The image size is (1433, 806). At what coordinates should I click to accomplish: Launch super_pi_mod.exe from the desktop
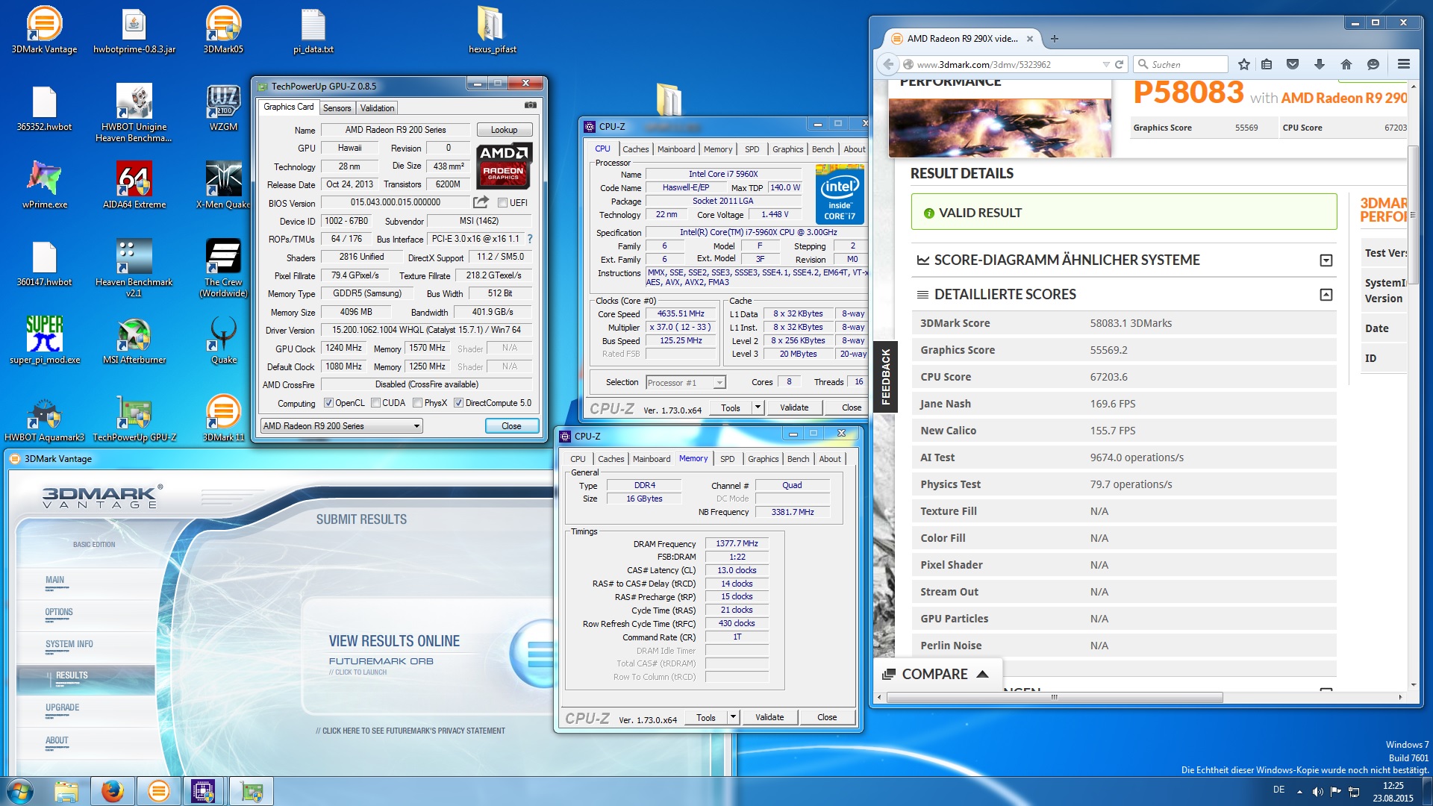coord(44,340)
